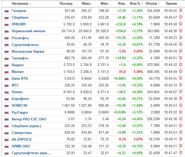
Task: Click the clock icon in Магнит row
Action: pyautogui.click(x=181, y=71)
